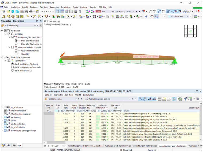Click the funnel filter icon in second toolbar
203x152 pixels.
click(x=146, y=17)
